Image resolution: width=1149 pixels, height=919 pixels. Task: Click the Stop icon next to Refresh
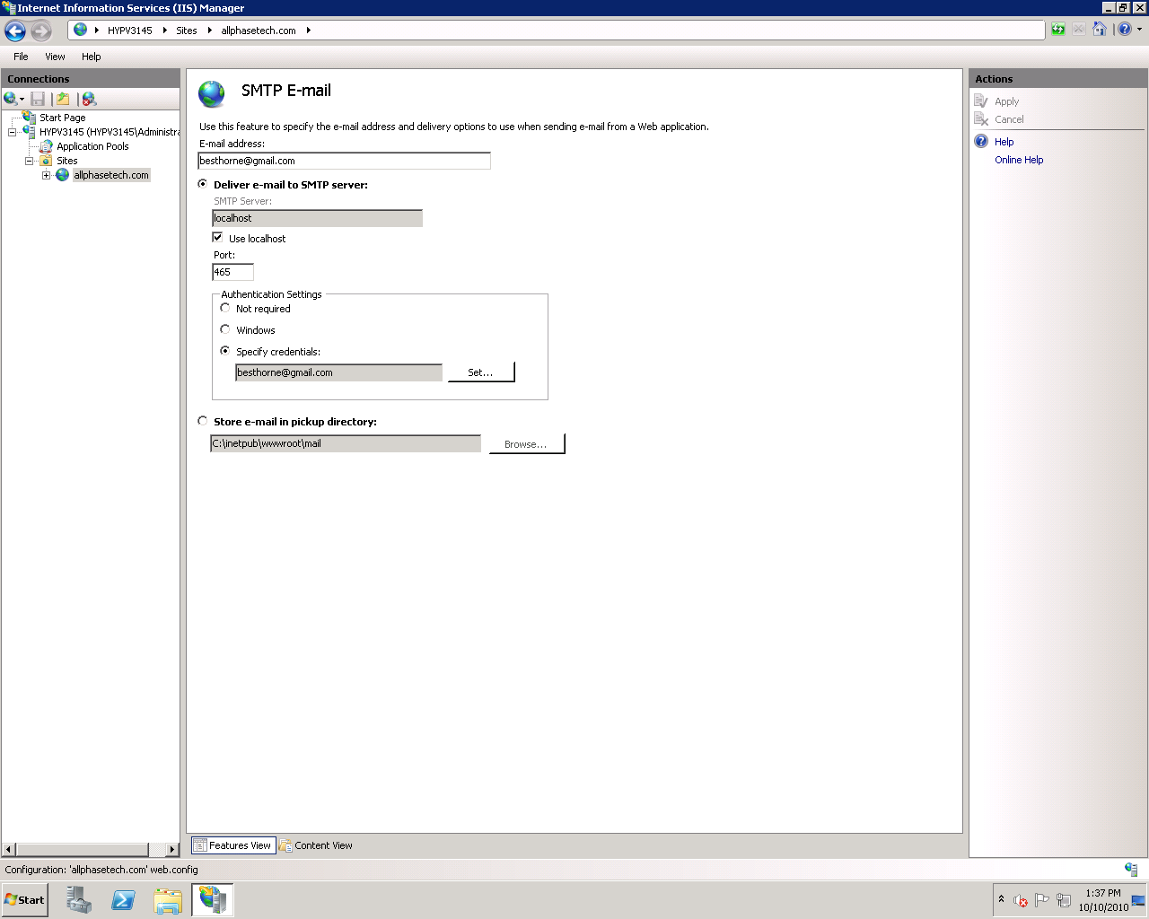[1079, 30]
